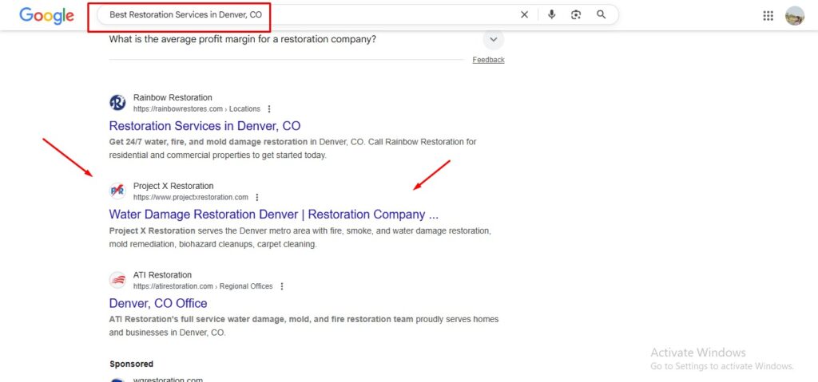
Task: Open the Google account profile picture
Action: [795, 16]
